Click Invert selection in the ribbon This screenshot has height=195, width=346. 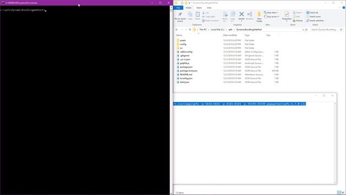click(x=315, y=21)
